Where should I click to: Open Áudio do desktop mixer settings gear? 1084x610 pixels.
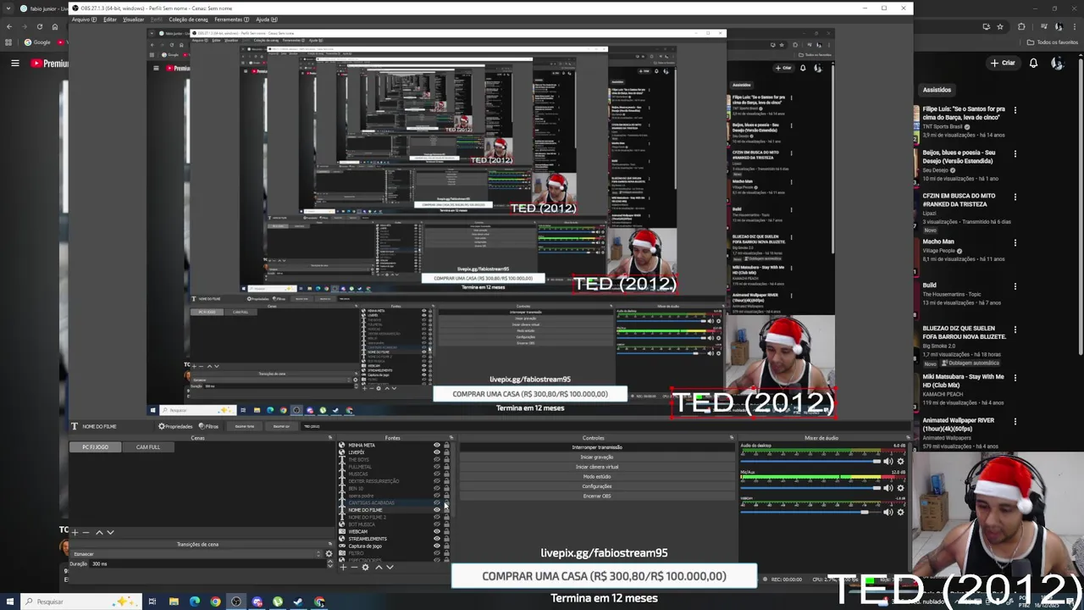(x=900, y=461)
